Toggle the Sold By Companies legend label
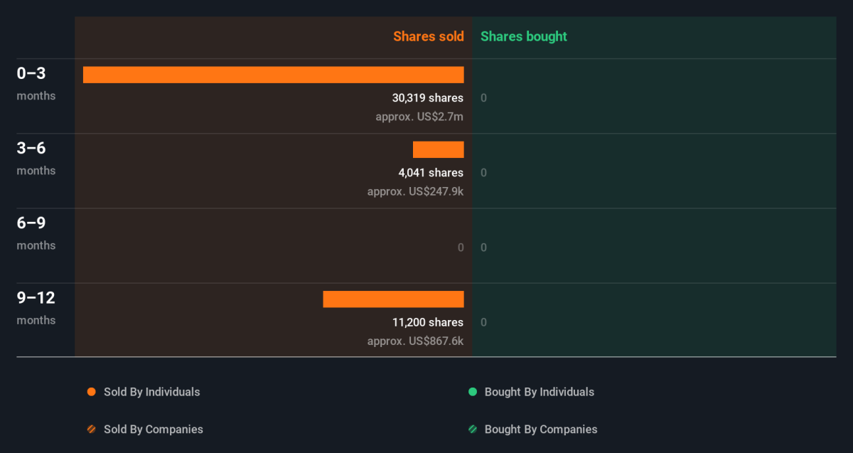Image resolution: width=853 pixels, height=453 pixels. (x=153, y=430)
